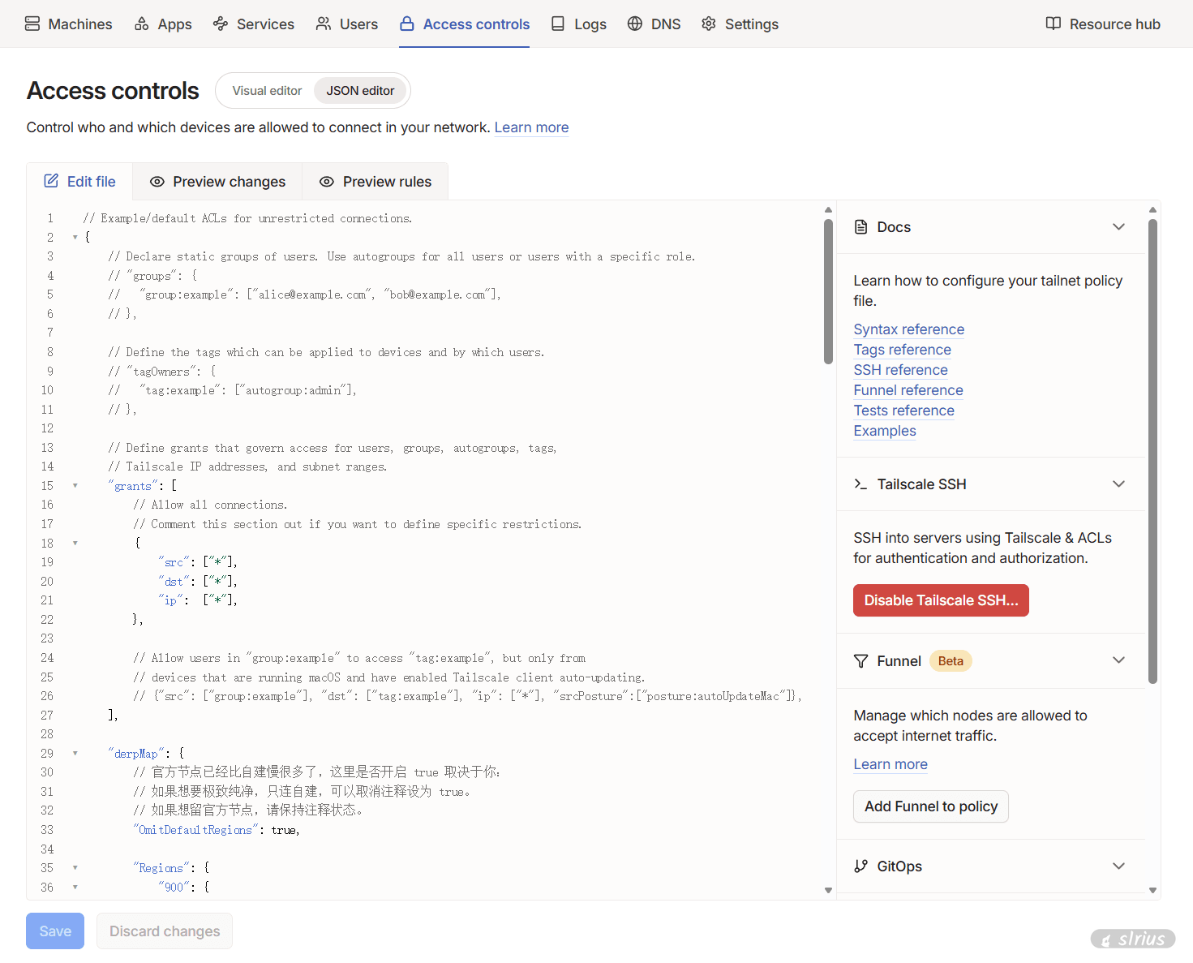This screenshot has height=963, width=1193.
Task: Click Disable Tailscale SSH button
Action: pyautogui.click(x=941, y=600)
